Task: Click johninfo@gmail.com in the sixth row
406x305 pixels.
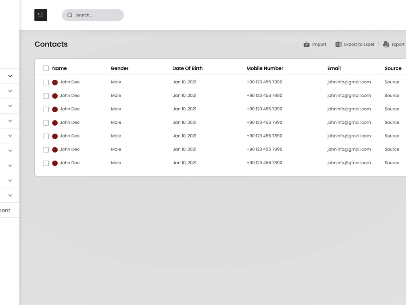Action: coord(349,149)
